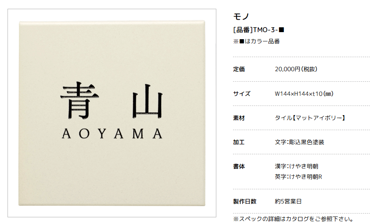Click the 文字:彫込黒色塗装 value
Image resolution: width=370 pixels, height=224 pixels.
(299, 142)
